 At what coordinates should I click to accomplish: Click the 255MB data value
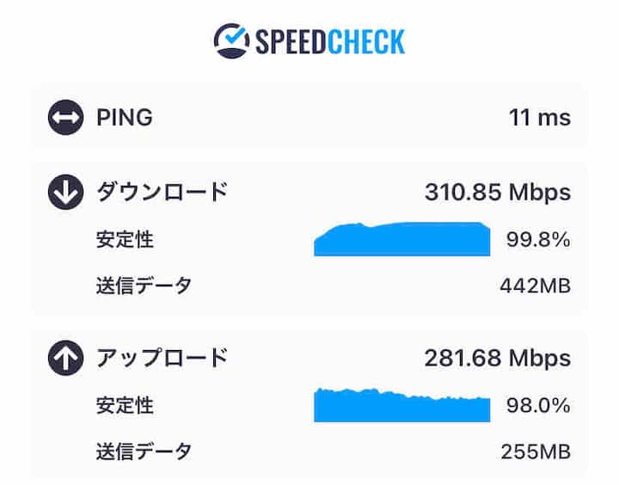[535, 451]
